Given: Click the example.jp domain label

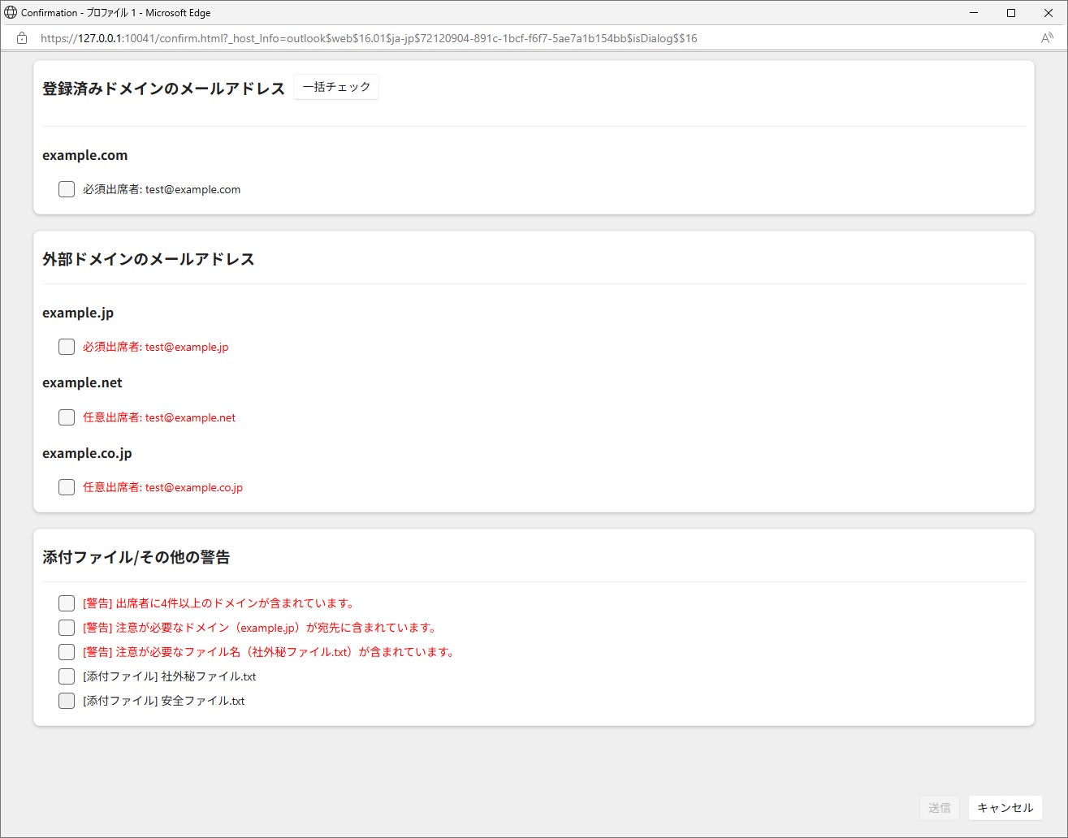Looking at the screenshot, I should pos(78,313).
